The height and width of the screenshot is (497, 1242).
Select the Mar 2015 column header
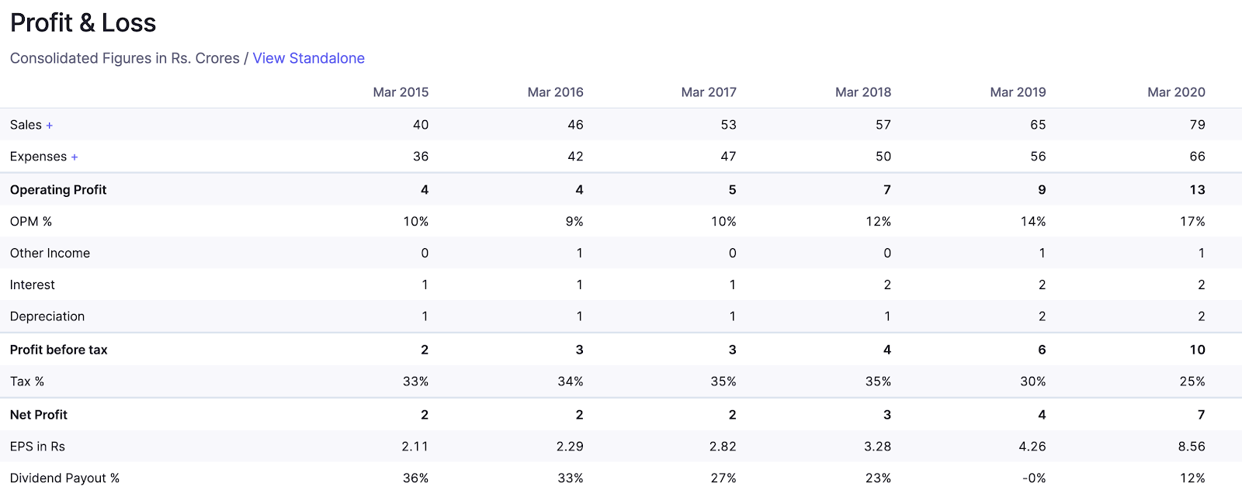tap(401, 92)
